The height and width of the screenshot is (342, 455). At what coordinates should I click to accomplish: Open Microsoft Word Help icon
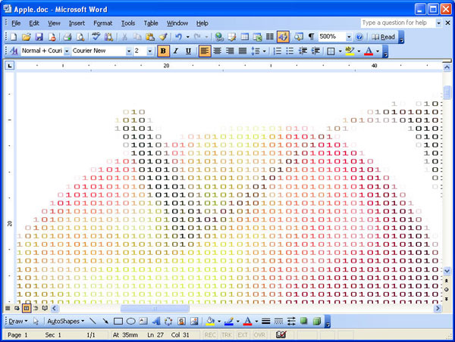coord(359,37)
